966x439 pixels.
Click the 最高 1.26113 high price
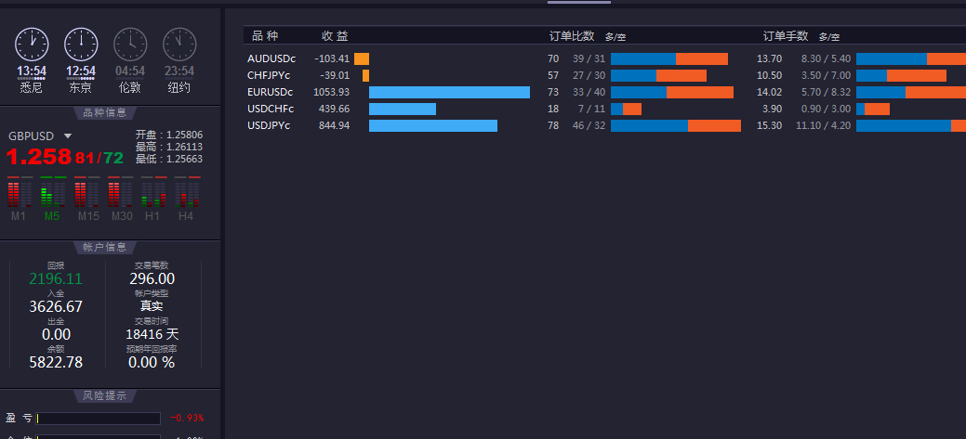coord(169,147)
